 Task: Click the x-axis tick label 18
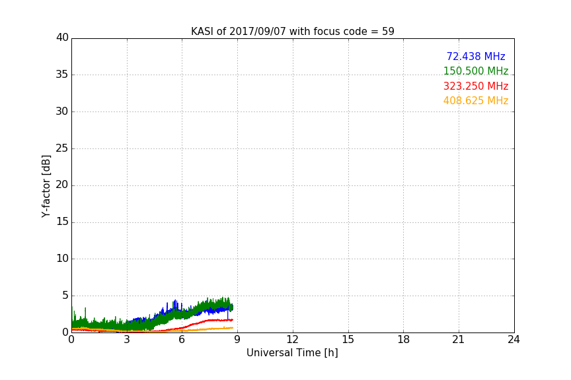tap(404, 340)
